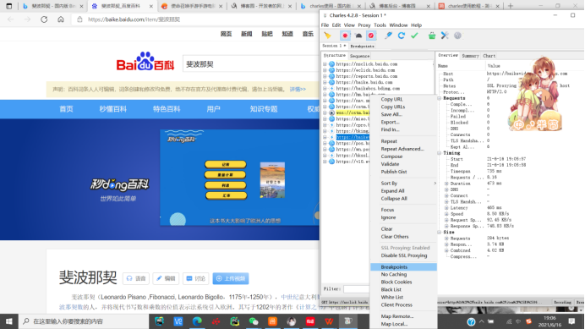
Task: Click the blue Repeat arrow icon
Action: click(402, 36)
